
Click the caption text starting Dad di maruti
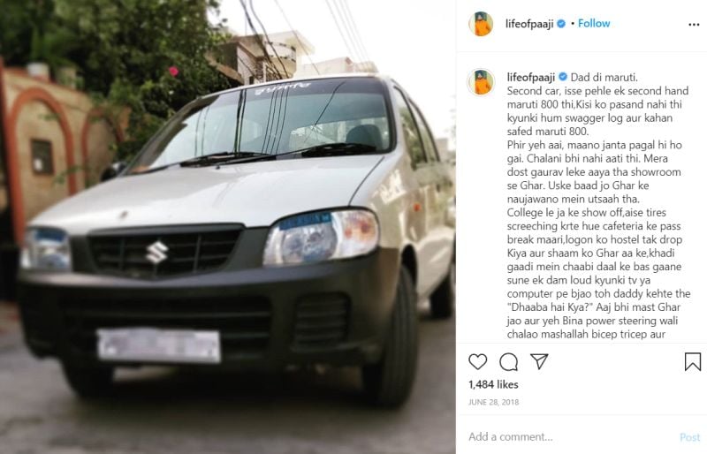click(598, 206)
